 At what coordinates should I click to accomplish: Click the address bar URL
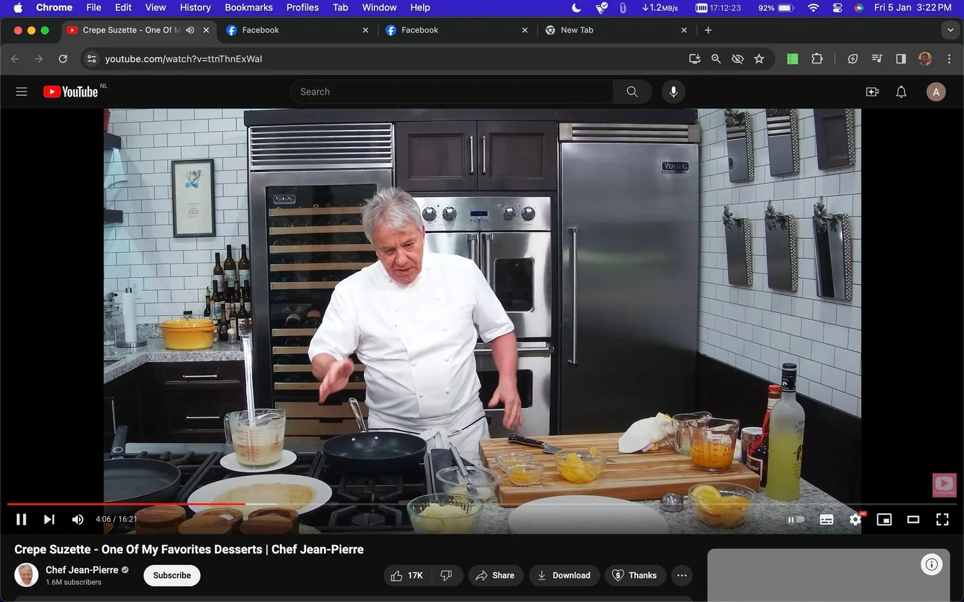(x=183, y=59)
